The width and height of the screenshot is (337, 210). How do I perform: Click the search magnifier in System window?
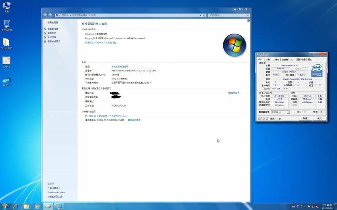click(247, 15)
